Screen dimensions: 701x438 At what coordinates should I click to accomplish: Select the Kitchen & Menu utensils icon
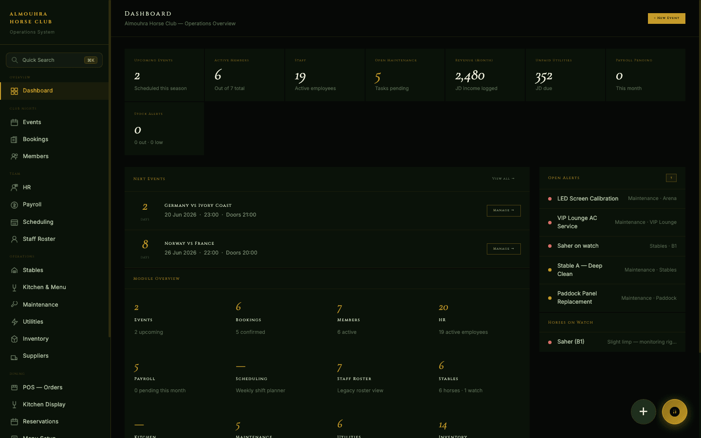click(14, 288)
